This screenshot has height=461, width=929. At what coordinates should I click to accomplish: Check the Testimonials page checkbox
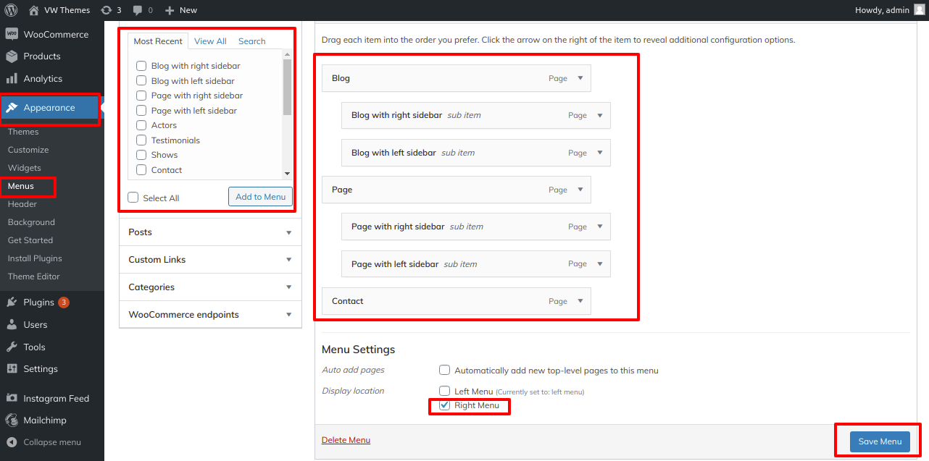[141, 140]
